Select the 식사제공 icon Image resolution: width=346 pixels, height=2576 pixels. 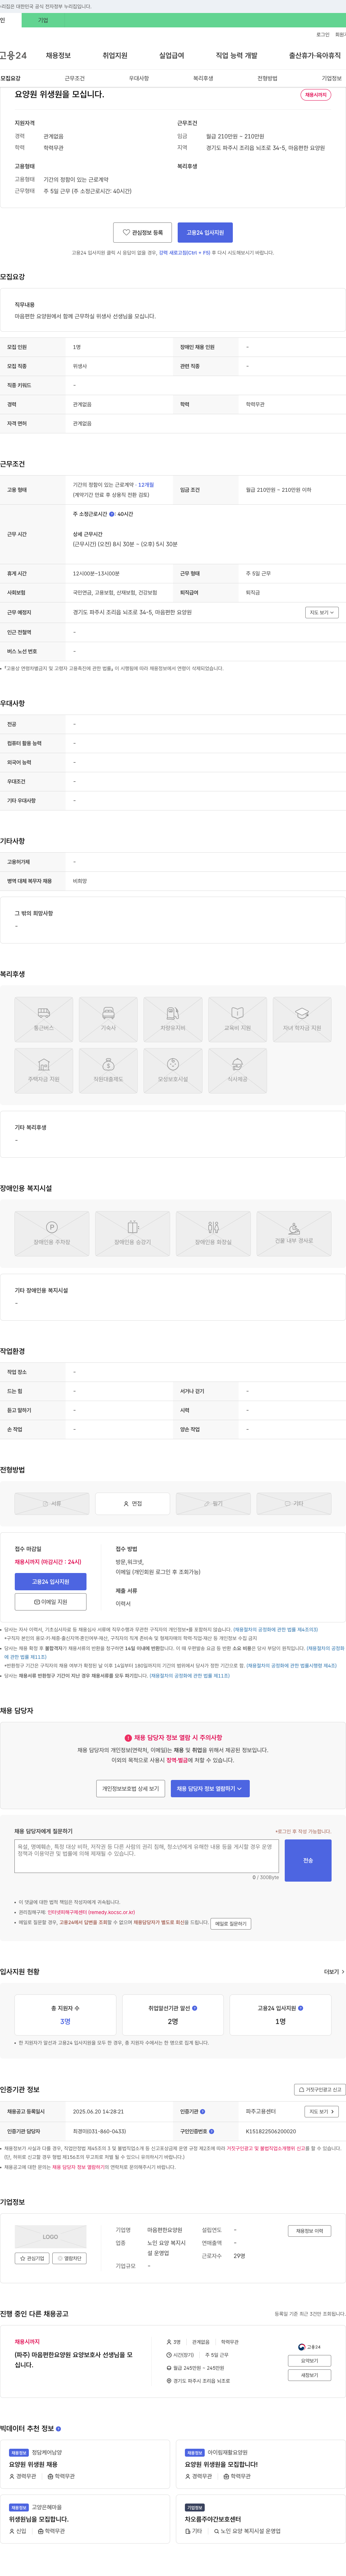pyautogui.click(x=237, y=1070)
